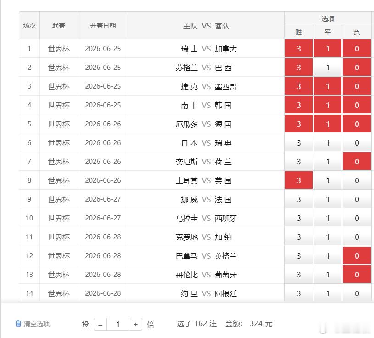
Task: Click the 主队 VS 客队 column header
Action: pos(206,26)
